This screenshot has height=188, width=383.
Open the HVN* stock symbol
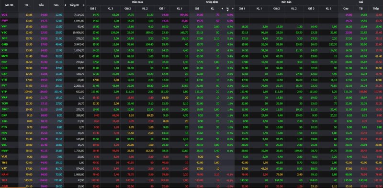pyautogui.click(x=5, y=151)
